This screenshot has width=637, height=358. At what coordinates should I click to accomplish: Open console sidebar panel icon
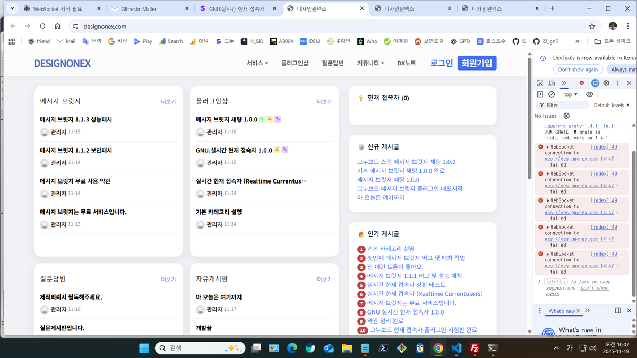pos(540,94)
